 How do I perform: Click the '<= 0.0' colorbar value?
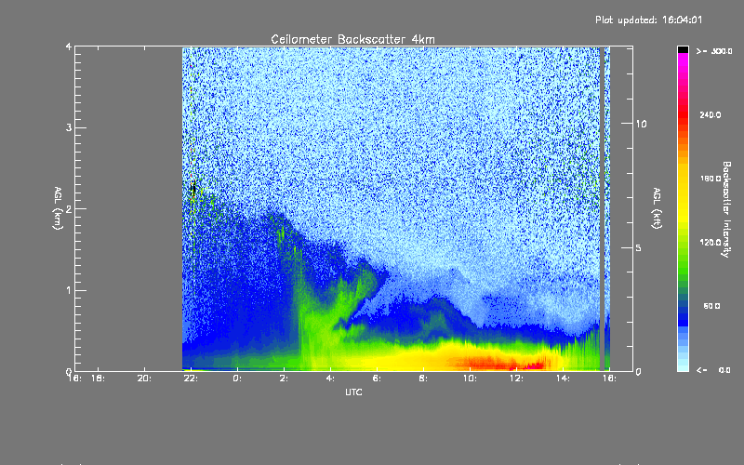point(713,370)
